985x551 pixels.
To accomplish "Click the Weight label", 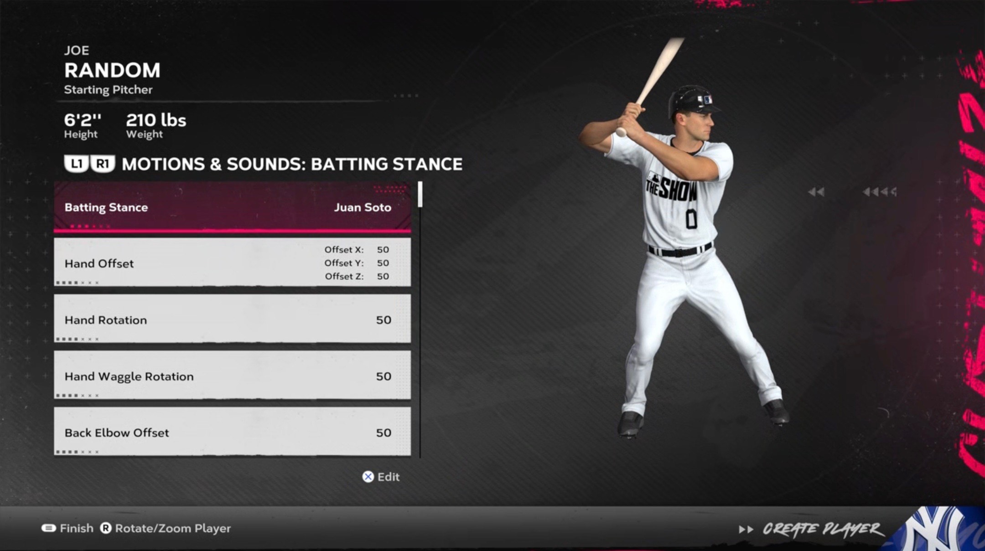I will (x=145, y=134).
